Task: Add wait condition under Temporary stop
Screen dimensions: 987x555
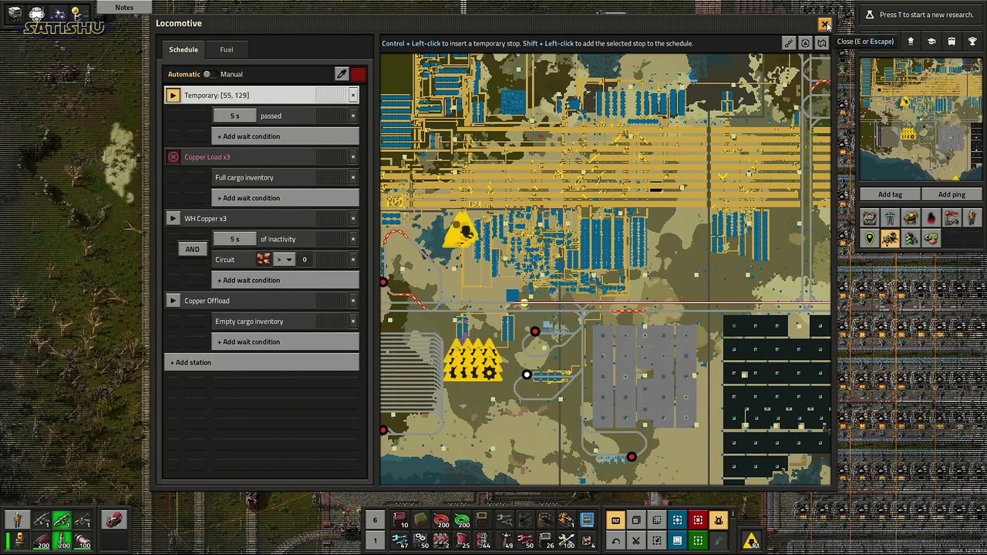Action: click(x=285, y=136)
